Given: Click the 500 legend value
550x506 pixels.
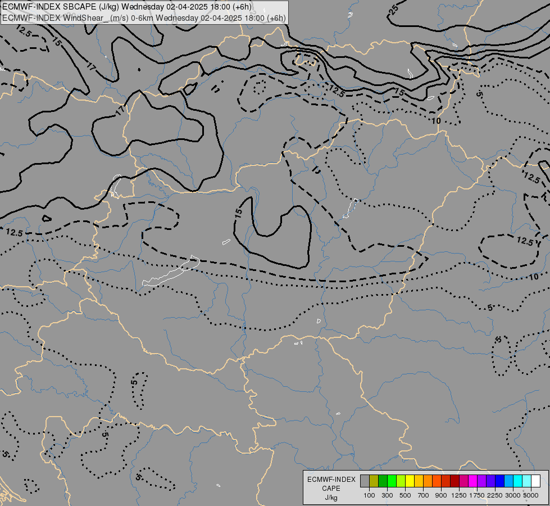Looking at the screenshot, I should coord(405,495).
